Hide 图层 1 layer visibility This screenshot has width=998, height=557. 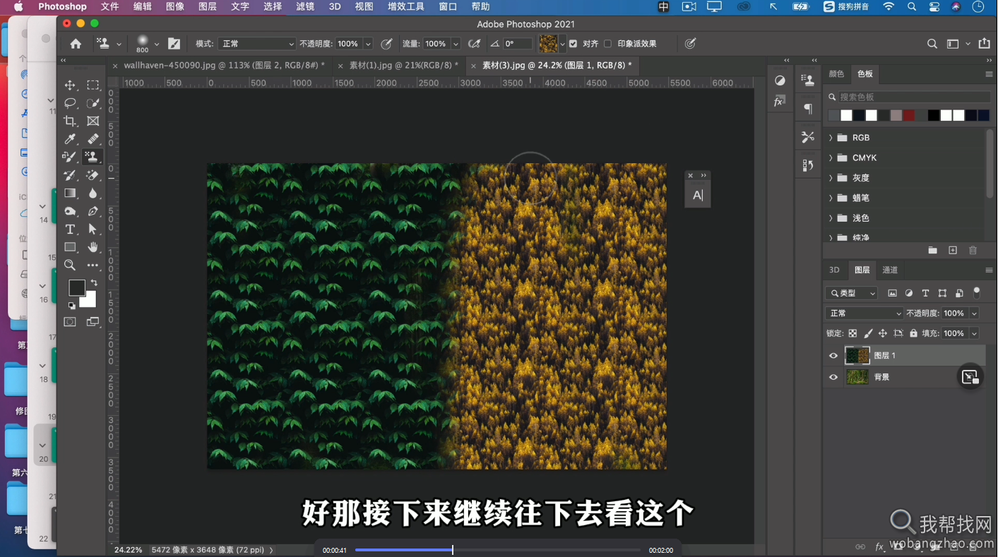coord(833,356)
